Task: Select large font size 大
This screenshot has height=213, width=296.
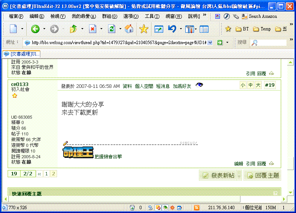Action: (x=258, y=85)
